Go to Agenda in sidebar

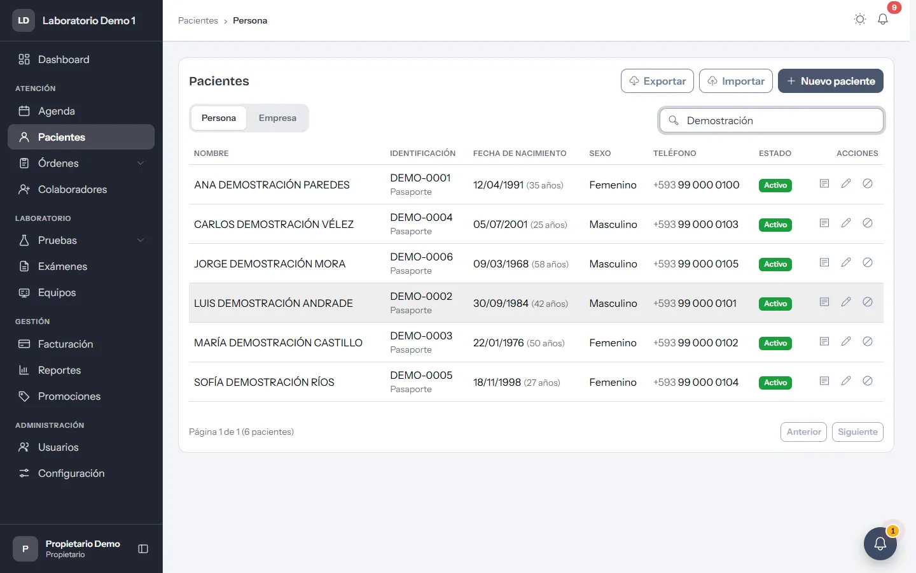(81, 111)
